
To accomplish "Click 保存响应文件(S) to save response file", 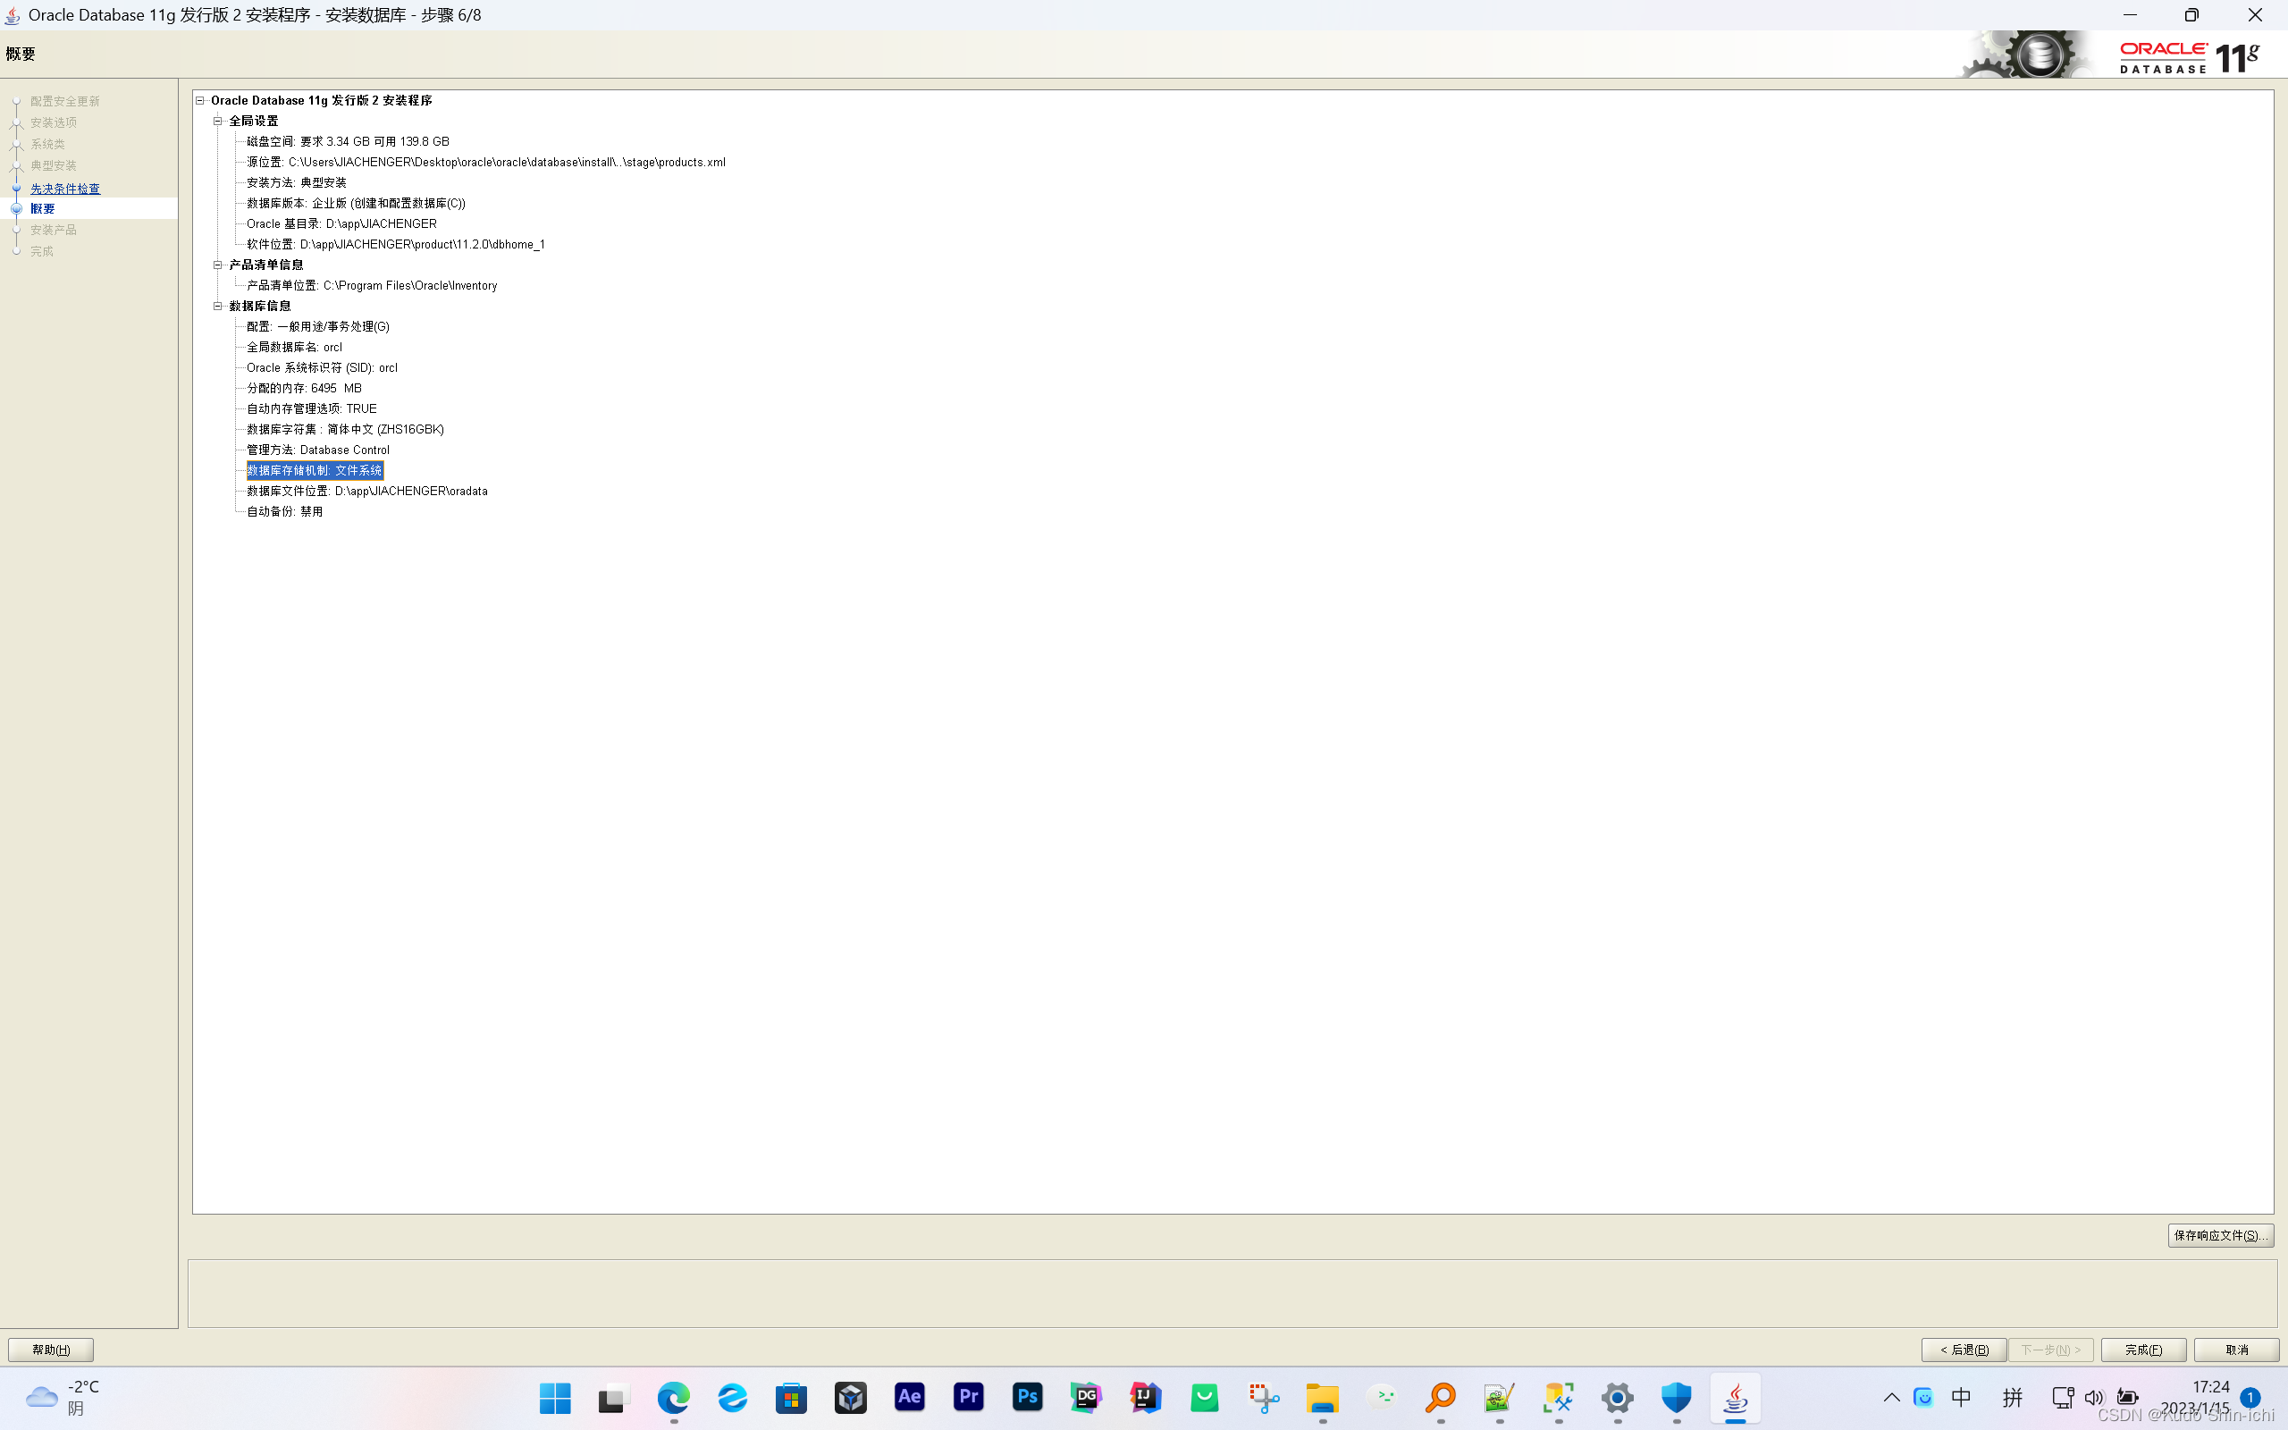I will pos(2220,1235).
